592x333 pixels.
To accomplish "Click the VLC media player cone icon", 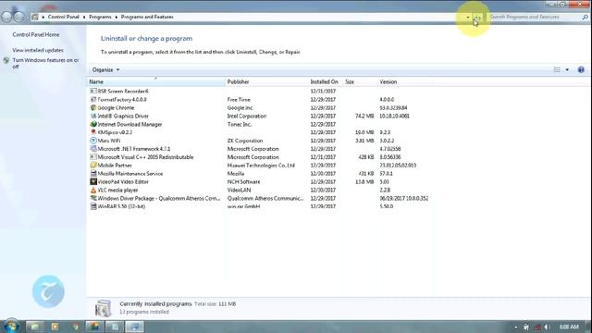I will click(x=93, y=190).
